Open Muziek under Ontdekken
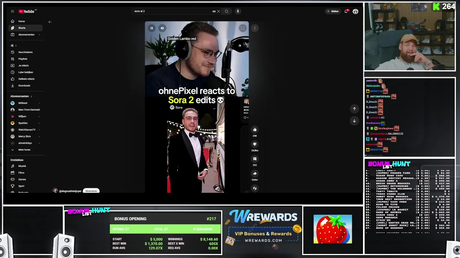This screenshot has height=258, width=460. (x=25, y=166)
